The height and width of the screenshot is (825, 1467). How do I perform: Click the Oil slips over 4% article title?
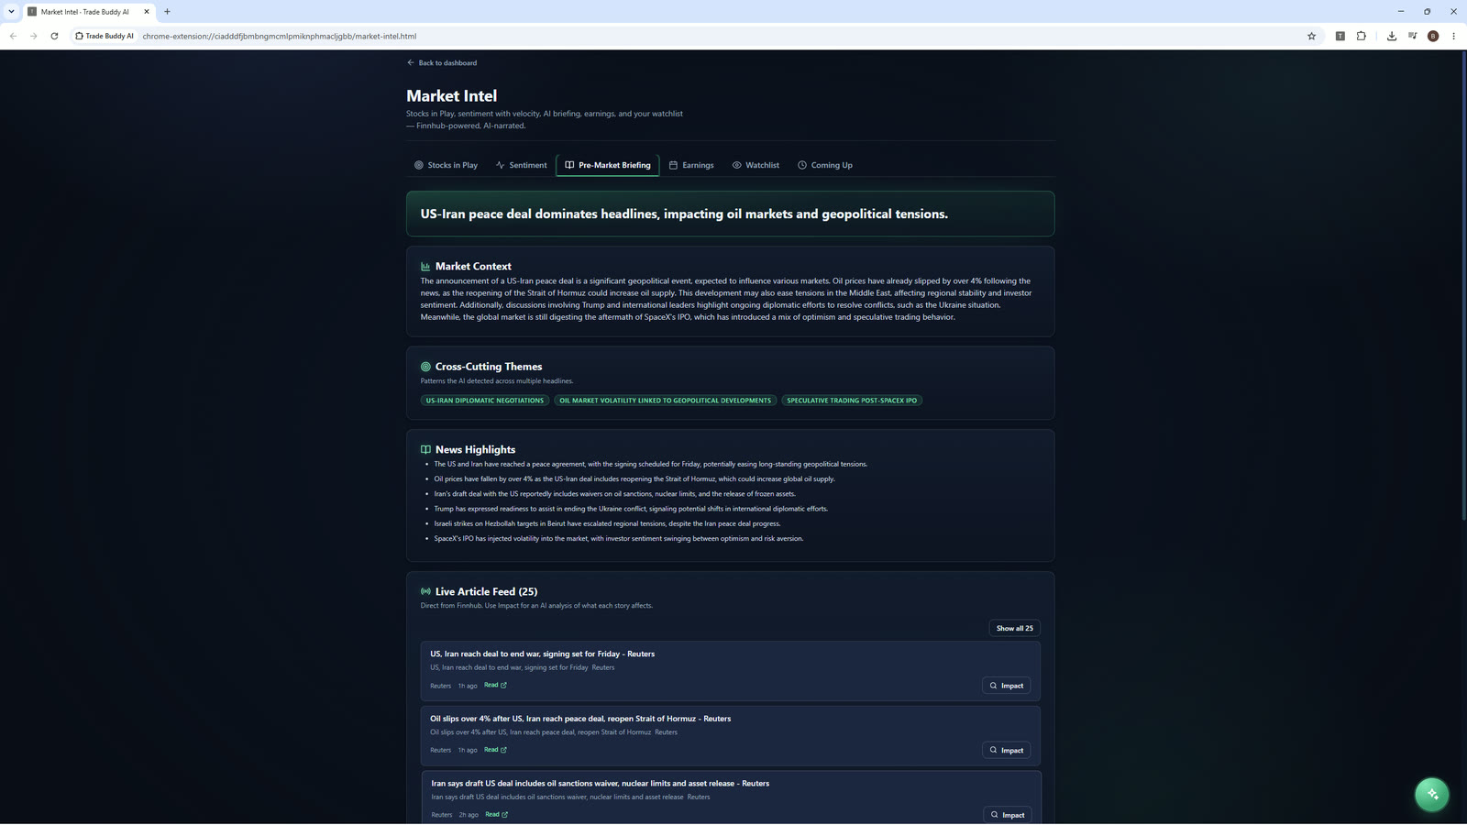coord(580,719)
